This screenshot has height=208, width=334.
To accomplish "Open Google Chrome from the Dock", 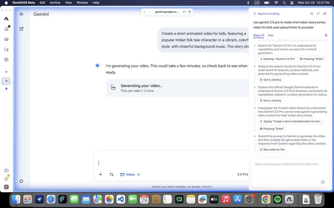I will [x=266, y=199].
